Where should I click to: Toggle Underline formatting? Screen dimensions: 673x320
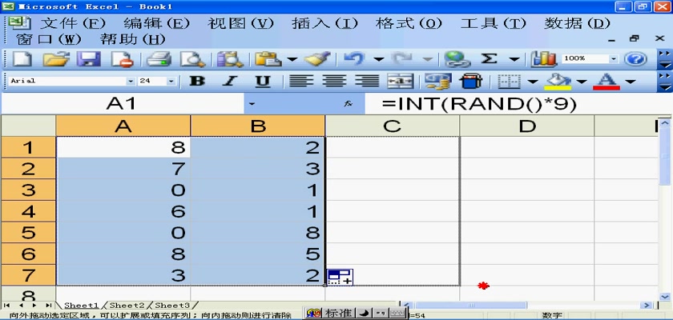click(262, 81)
